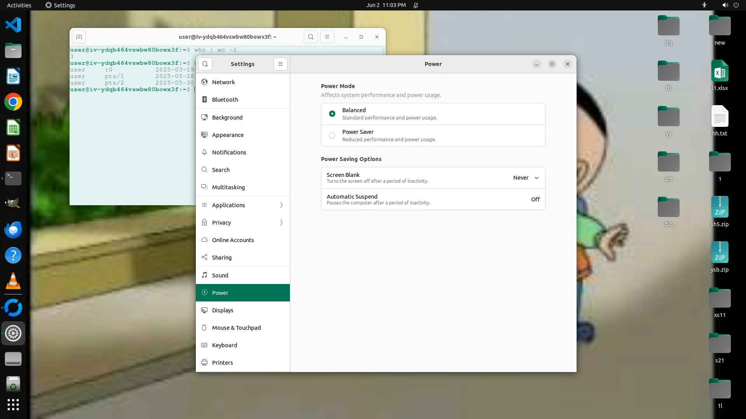Click the date and time clock

385,5
